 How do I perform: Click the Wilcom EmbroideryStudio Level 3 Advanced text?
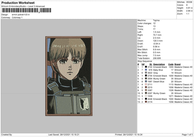23,6
